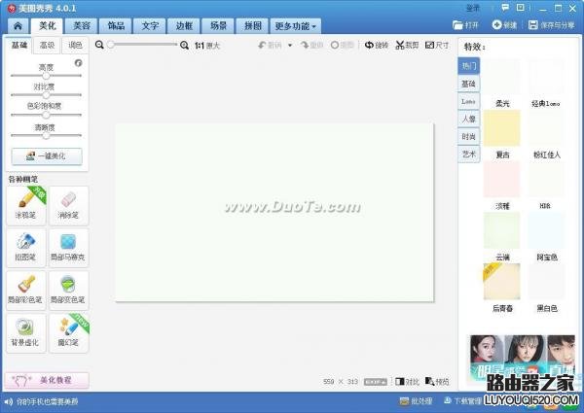The image size is (584, 413).
Task: Apply the 云端 effect thumbnail
Action: click(x=502, y=230)
